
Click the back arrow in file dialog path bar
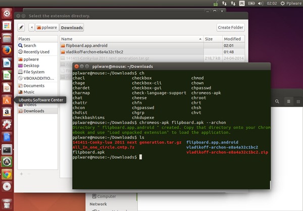(x=32, y=27)
